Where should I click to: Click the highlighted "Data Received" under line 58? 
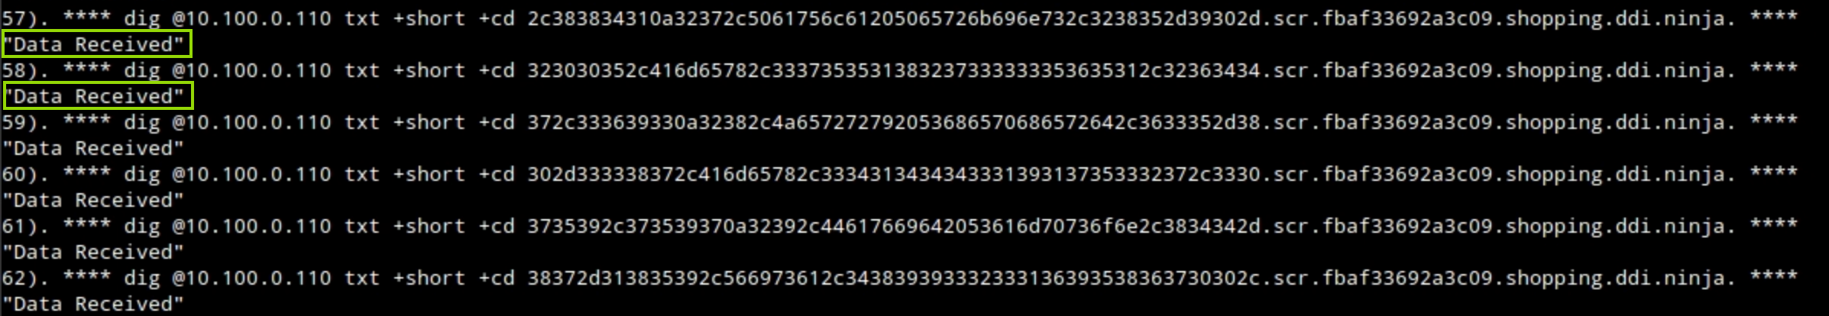point(97,97)
